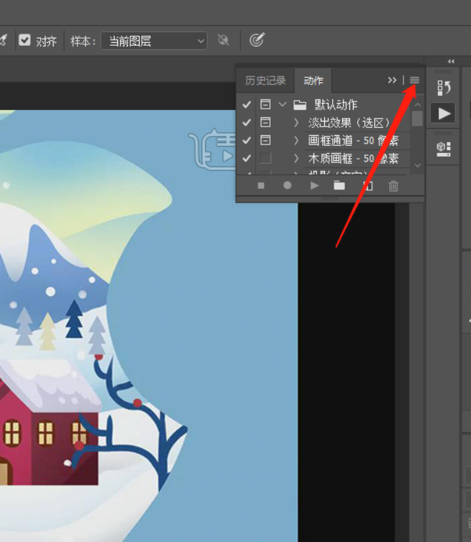Toggle the checkmark for 默认动作 set

click(x=247, y=104)
